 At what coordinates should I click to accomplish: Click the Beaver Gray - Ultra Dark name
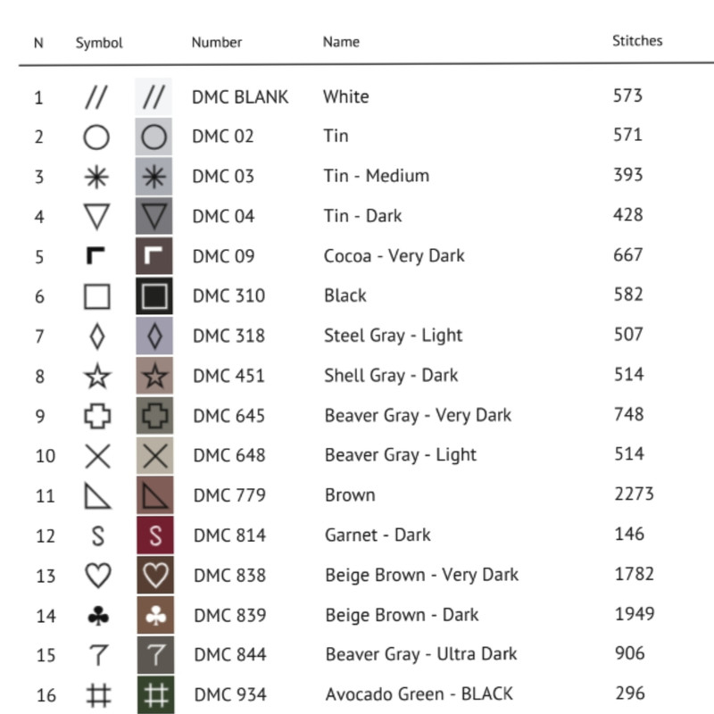click(421, 655)
